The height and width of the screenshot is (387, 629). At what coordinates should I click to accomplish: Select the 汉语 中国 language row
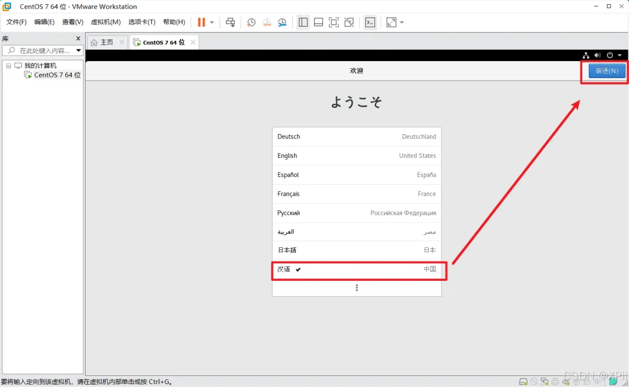coord(356,269)
